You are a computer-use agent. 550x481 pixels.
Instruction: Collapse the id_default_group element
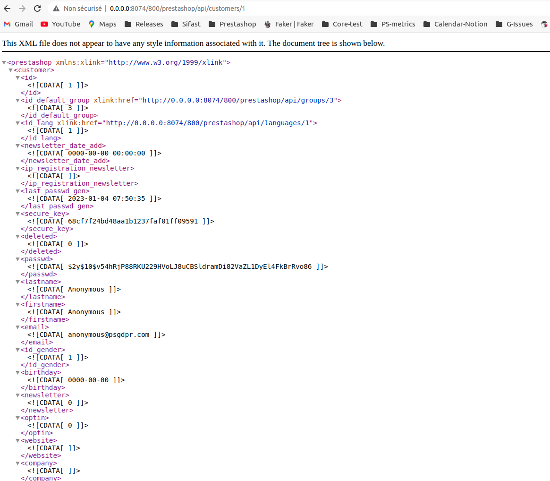(x=17, y=100)
